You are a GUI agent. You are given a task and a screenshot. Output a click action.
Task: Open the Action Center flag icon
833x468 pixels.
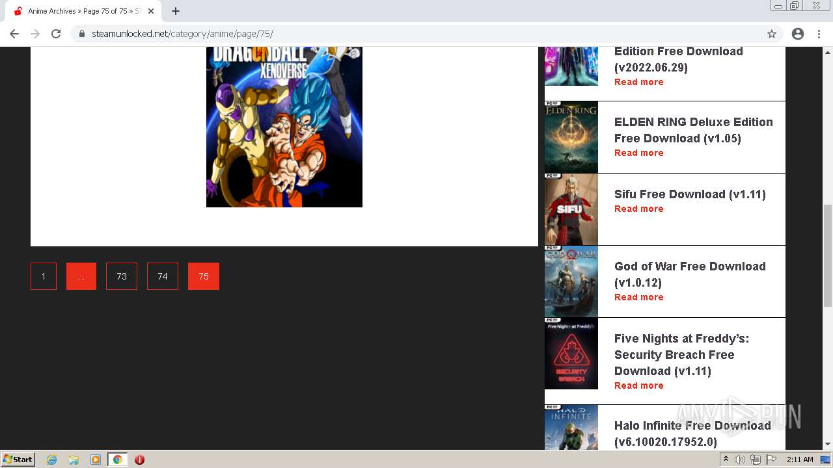click(x=771, y=460)
